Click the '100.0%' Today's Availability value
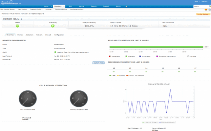211x131 pixels. [x=89, y=26]
